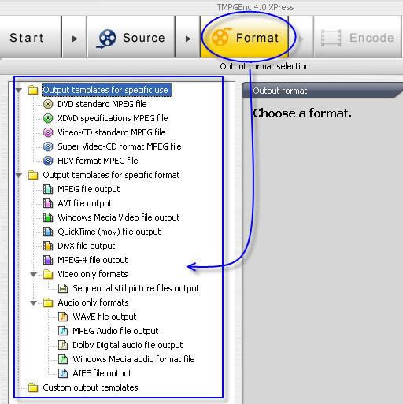Open the Format stage button
This screenshot has height=404, width=403.
[245, 37]
